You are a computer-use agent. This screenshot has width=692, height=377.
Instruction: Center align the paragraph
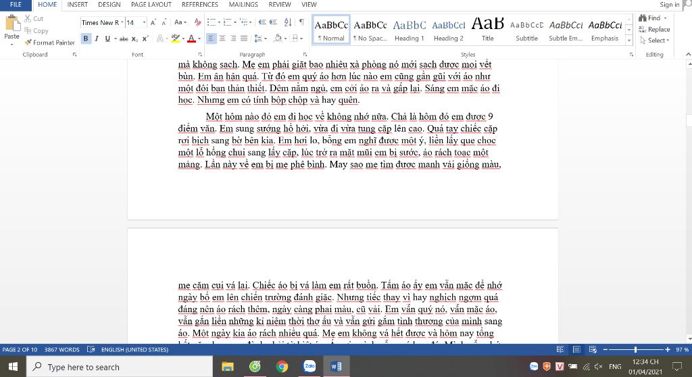(x=222, y=39)
